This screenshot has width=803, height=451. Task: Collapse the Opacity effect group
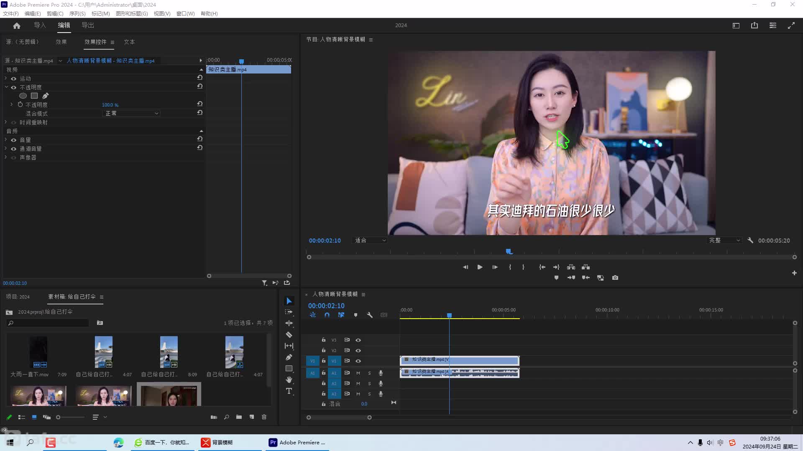tap(6, 87)
